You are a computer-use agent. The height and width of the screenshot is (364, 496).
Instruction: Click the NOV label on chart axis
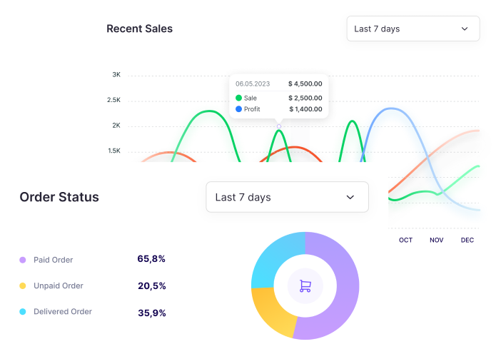(436, 241)
